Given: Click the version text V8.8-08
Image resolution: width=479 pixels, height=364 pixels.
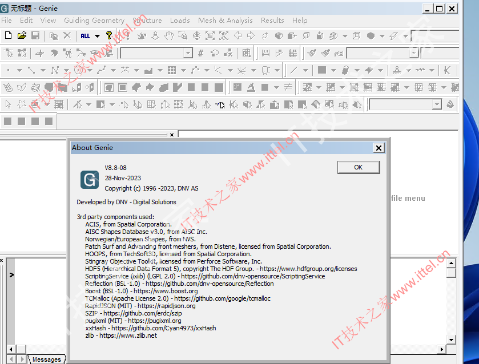Looking at the screenshot, I should [x=115, y=168].
